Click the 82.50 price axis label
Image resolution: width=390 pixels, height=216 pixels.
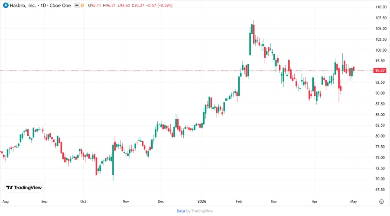(381, 125)
